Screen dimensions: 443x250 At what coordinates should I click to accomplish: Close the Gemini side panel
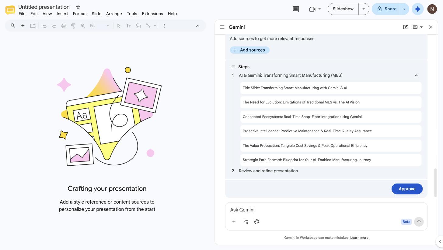pyautogui.click(x=431, y=27)
